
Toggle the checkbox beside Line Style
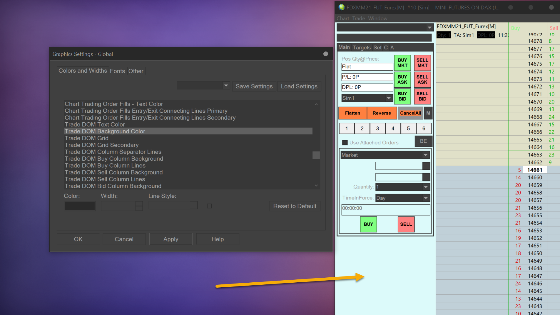(209, 206)
